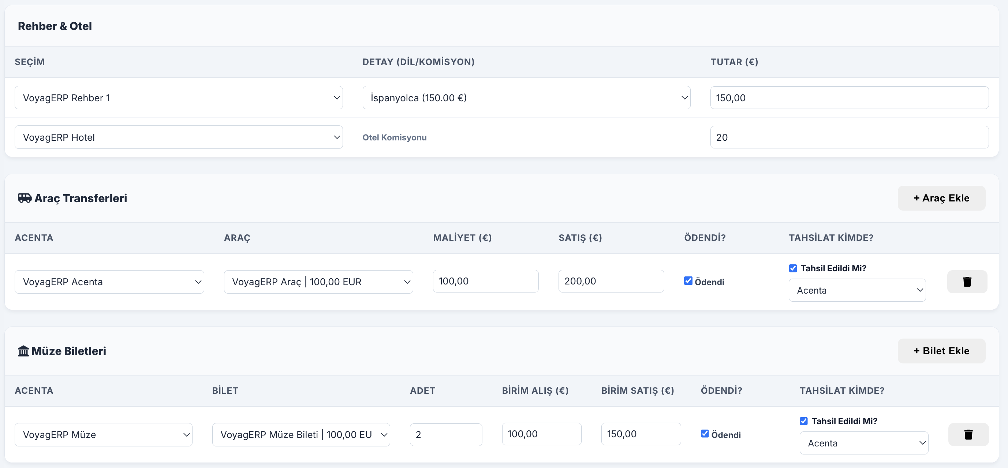Open the Acenta collection dropdown in vehicle row

(857, 290)
